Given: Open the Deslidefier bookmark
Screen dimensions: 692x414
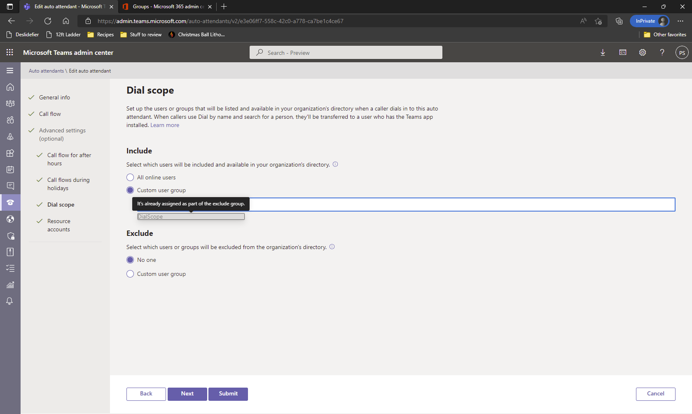Looking at the screenshot, I should [x=23, y=35].
